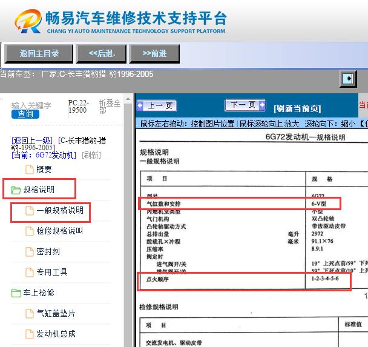Click the right arrow icon on 下一页

(262, 105)
